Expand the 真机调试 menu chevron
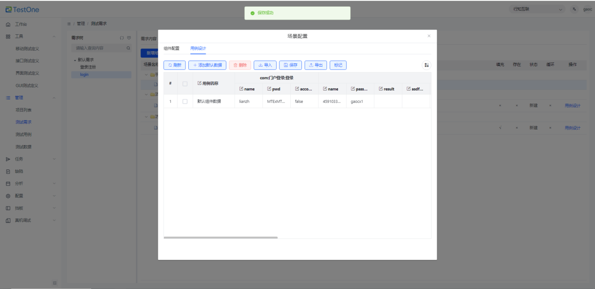 [x=54, y=220]
